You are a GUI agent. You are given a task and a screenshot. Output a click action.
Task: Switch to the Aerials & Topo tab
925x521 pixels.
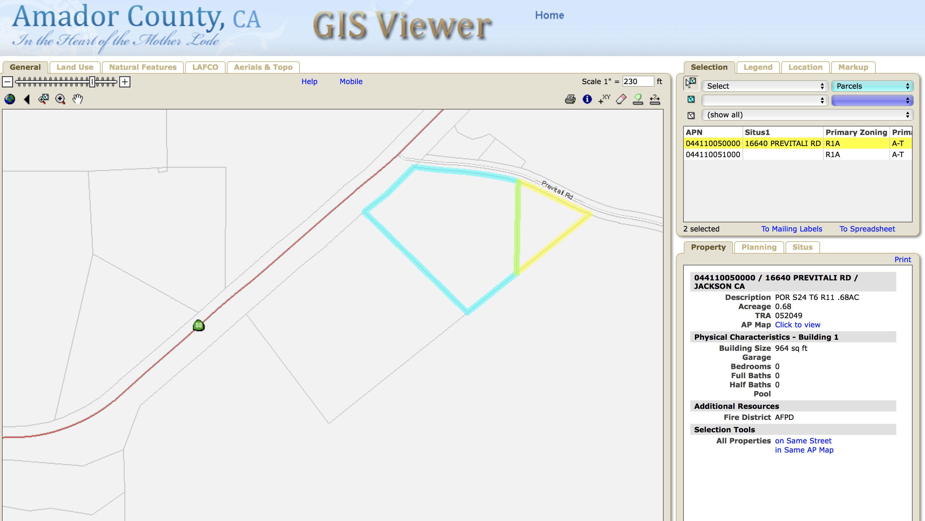click(x=263, y=67)
